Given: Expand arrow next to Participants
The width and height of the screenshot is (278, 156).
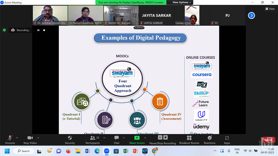Looking at the screenshot, I should pyautogui.click(x=104, y=138).
